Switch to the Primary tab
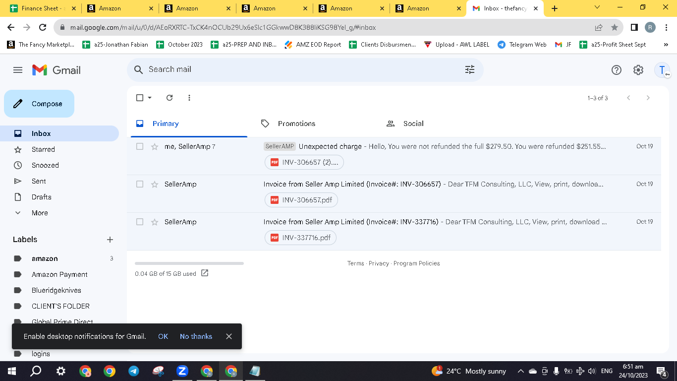The image size is (677, 381). [189, 124]
